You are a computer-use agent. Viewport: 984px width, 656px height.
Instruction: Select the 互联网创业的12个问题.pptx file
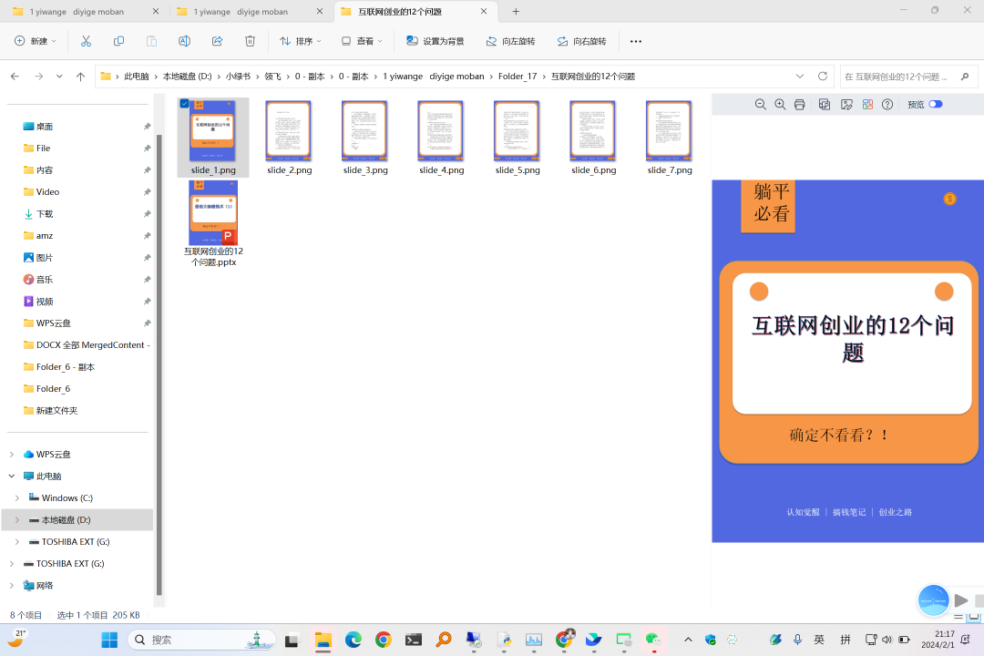pos(213,223)
